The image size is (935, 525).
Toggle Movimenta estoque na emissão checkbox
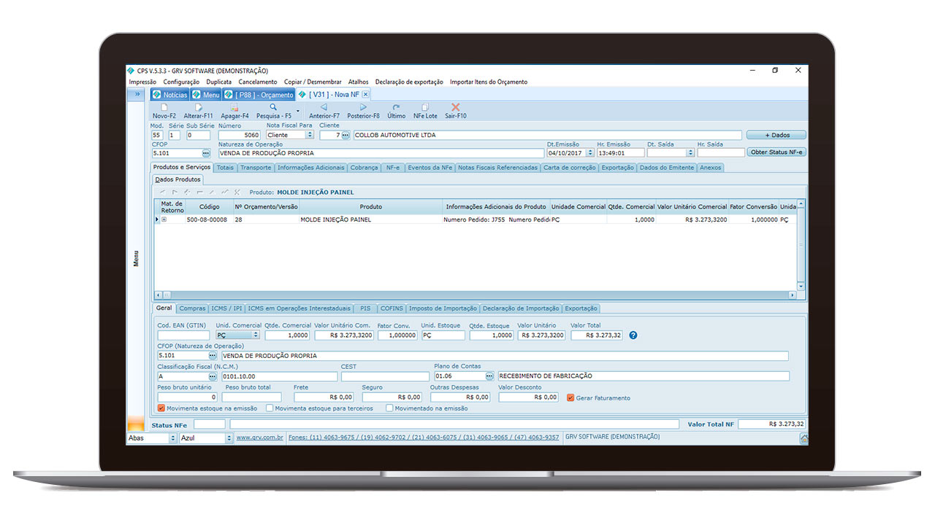point(161,408)
